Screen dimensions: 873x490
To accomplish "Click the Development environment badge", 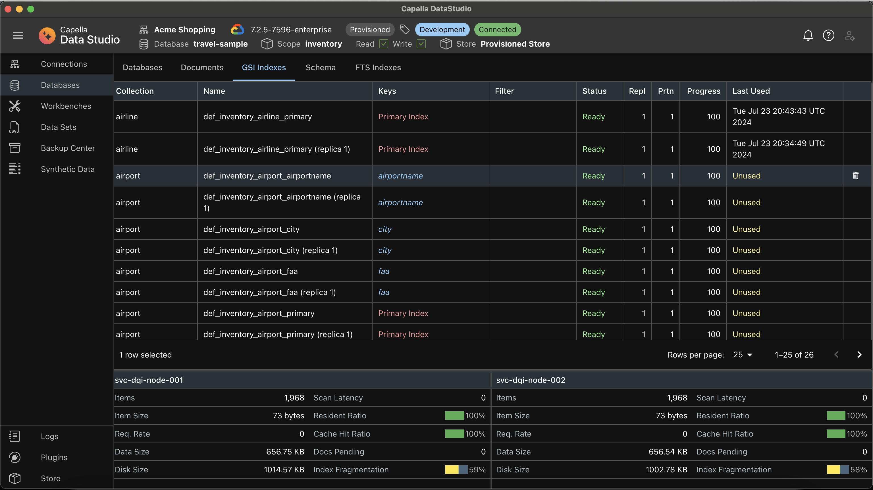I will point(442,30).
